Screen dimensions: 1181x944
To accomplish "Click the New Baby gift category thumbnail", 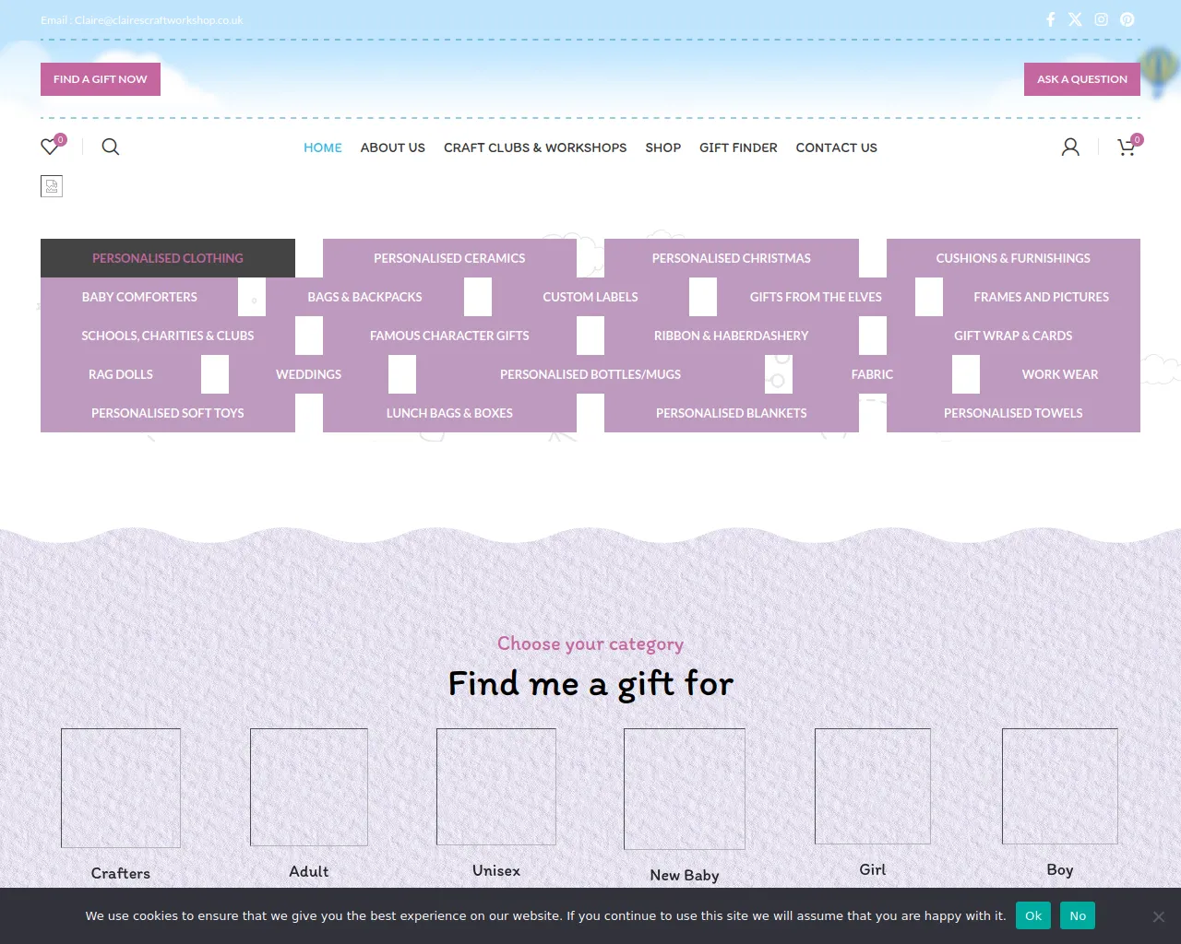I will point(685,789).
